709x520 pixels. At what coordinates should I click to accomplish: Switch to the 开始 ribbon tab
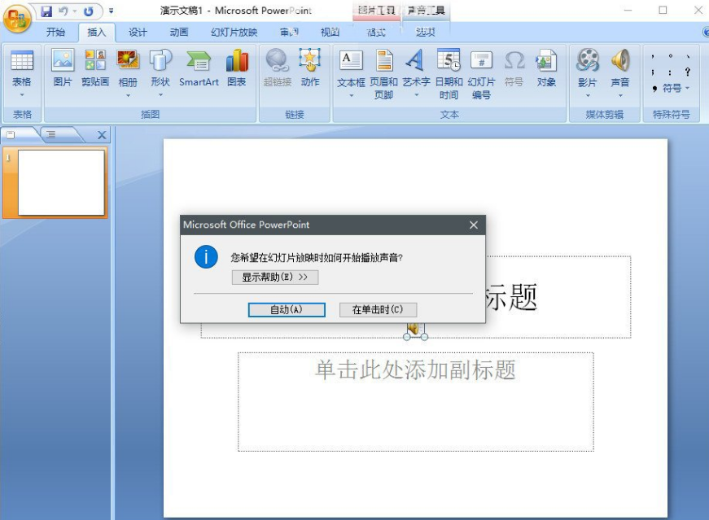(55, 32)
